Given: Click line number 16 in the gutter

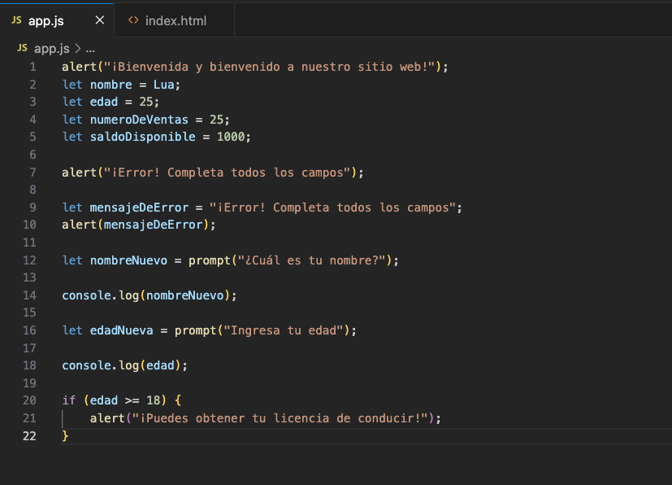Looking at the screenshot, I should click(x=29, y=330).
